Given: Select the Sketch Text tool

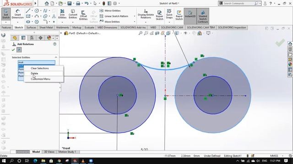Looking at the screenshot, I should (54, 16).
